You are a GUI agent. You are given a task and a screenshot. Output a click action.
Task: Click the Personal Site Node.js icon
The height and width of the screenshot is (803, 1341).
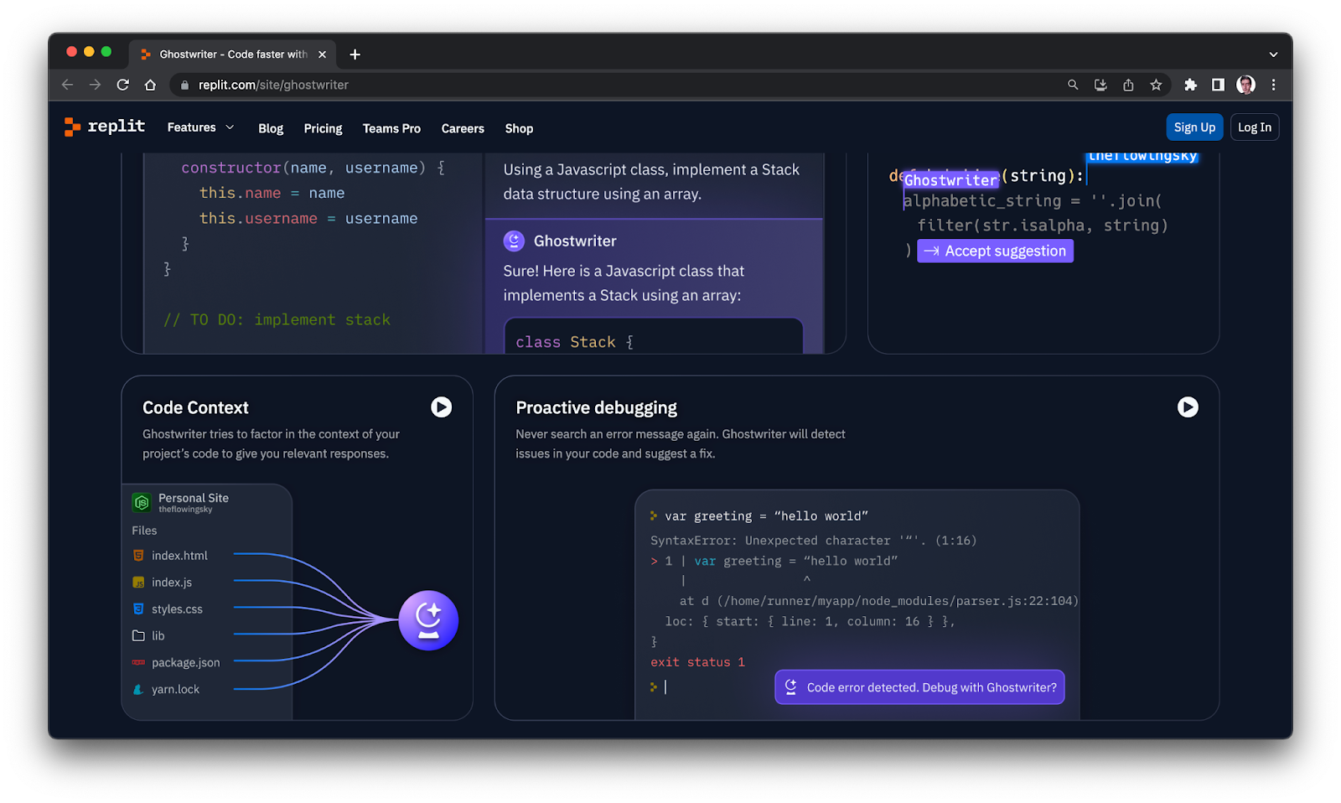pyautogui.click(x=142, y=502)
